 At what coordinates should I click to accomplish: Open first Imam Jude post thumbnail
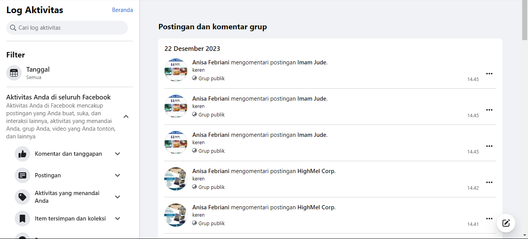click(176, 70)
